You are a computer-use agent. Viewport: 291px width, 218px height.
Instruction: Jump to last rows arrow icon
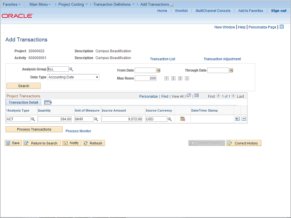[187, 79]
